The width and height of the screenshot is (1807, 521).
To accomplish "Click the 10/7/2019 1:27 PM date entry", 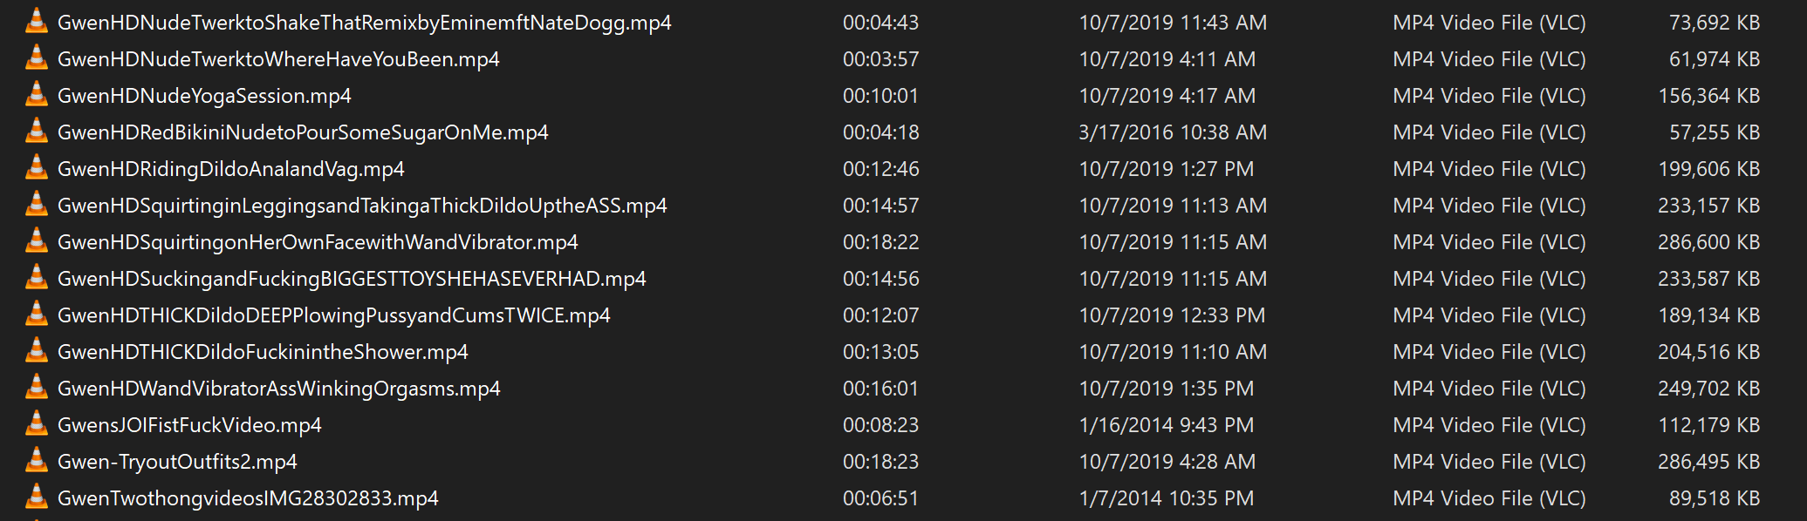I will point(1167,169).
